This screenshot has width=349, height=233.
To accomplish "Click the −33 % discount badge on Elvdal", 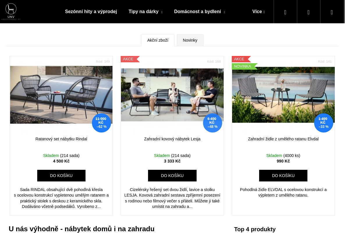I will pyautogui.click(x=324, y=123).
